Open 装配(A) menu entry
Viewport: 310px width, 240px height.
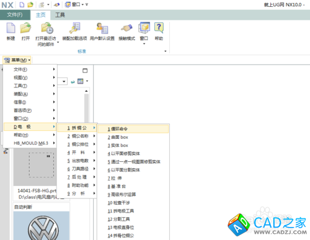[x=30, y=94]
